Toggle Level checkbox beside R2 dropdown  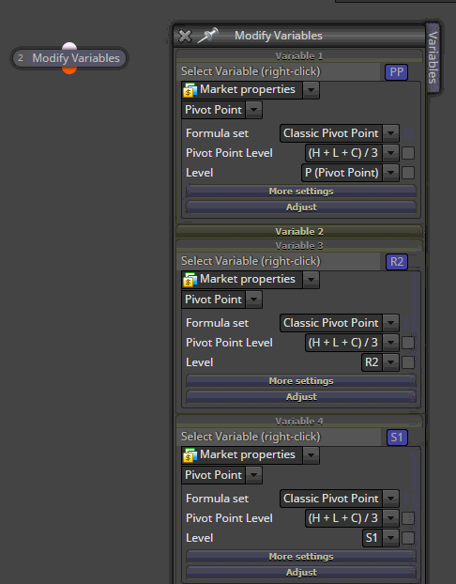pos(408,362)
